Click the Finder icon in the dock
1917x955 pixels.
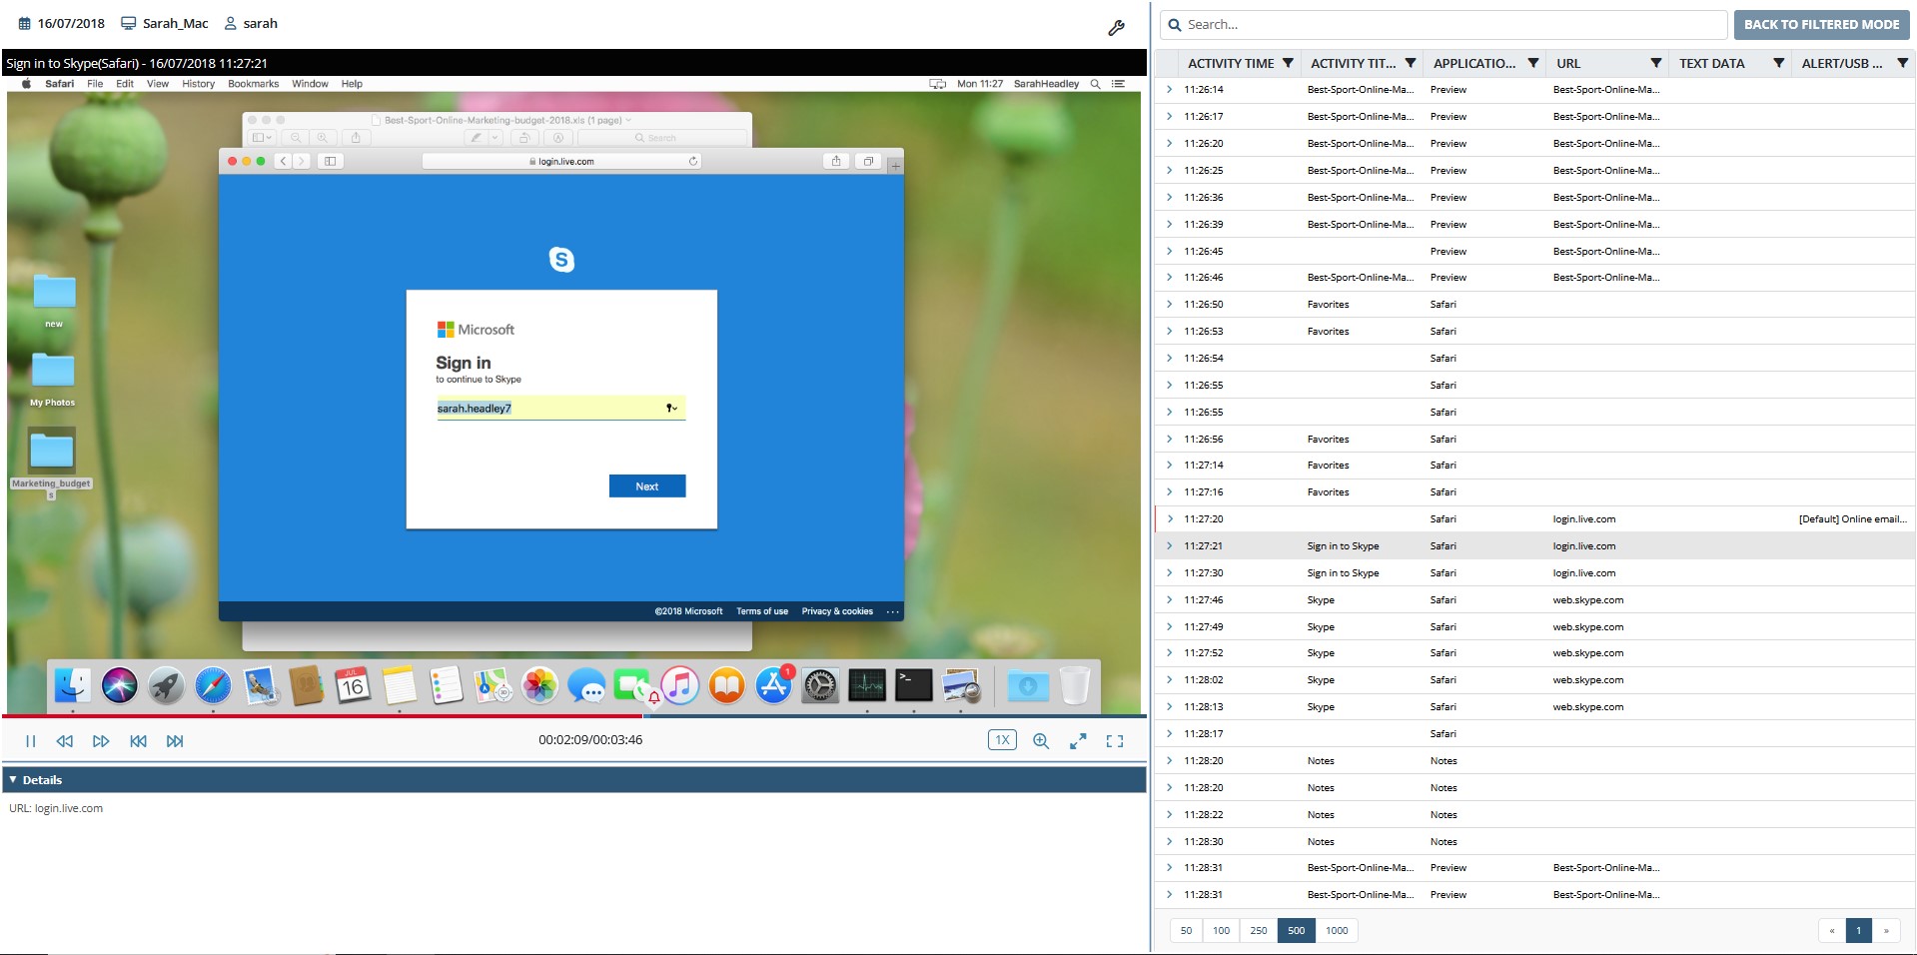(72, 685)
